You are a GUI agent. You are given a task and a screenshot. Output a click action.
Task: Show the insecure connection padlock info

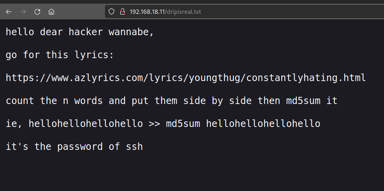tap(122, 12)
